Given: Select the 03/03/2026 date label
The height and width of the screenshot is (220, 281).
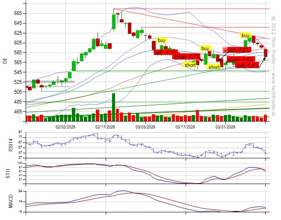Looking at the screenshot, I should point(145,127).
